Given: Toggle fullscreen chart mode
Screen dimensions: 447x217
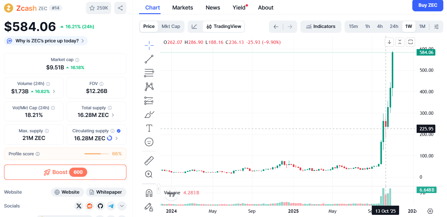Looking at the screenshot, I should [410, 42].
